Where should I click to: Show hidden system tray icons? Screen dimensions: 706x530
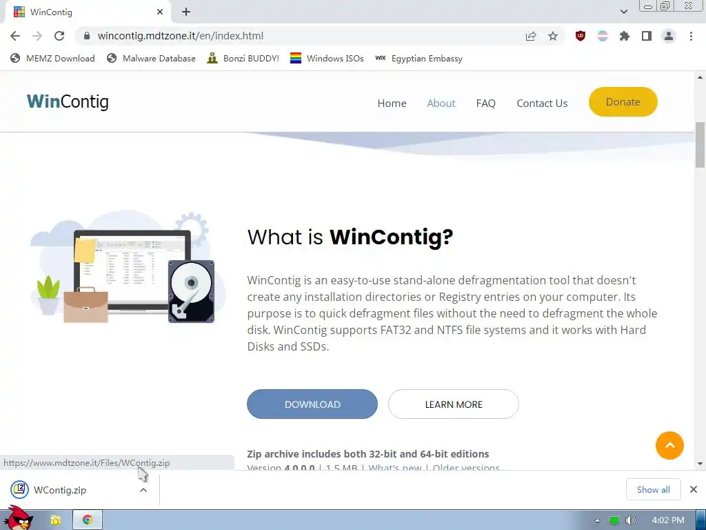tap(597, 520)
